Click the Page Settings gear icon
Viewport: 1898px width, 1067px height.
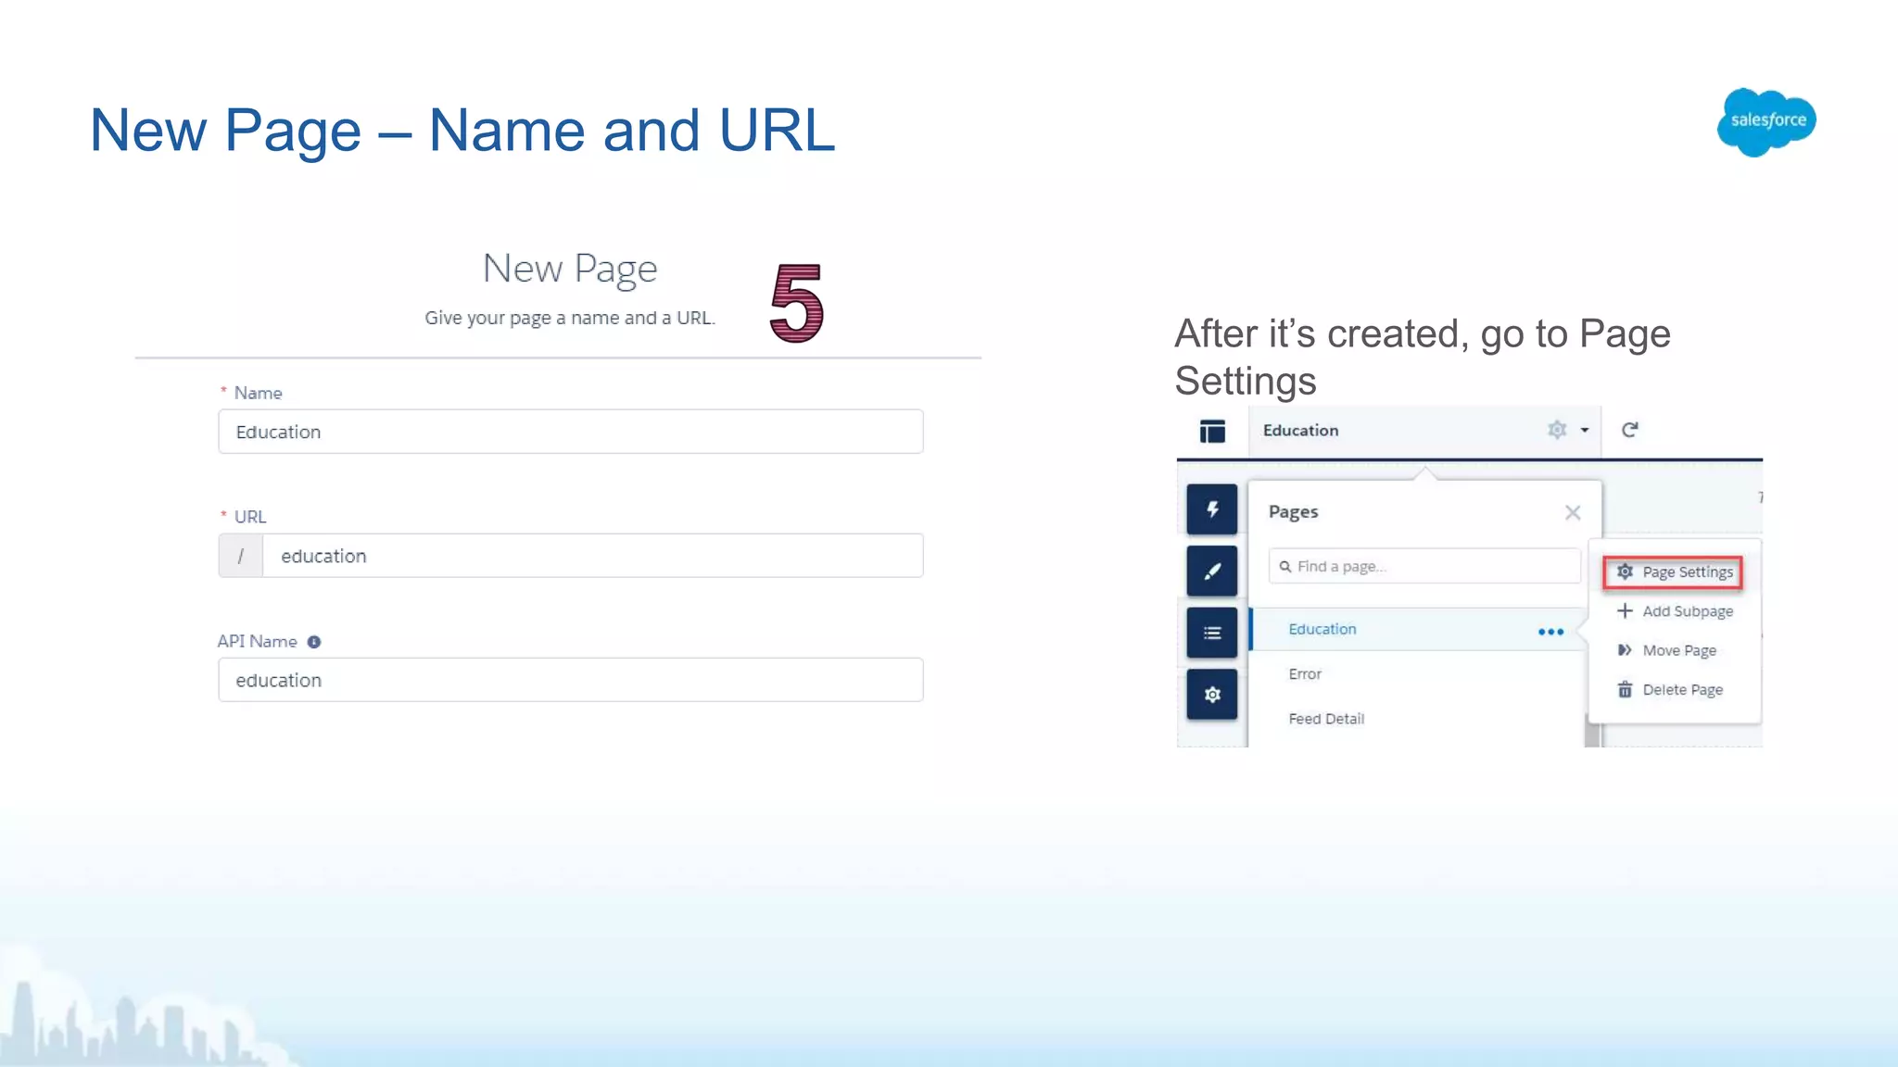pyautogui.click(x=1625, y=571)
